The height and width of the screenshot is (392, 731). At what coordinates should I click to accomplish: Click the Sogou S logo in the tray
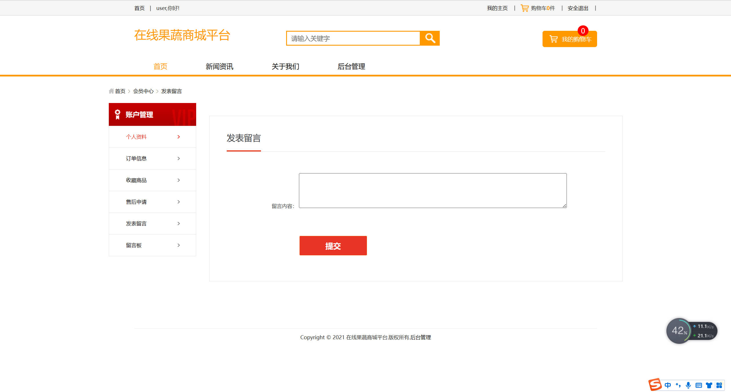coord(655,385)
